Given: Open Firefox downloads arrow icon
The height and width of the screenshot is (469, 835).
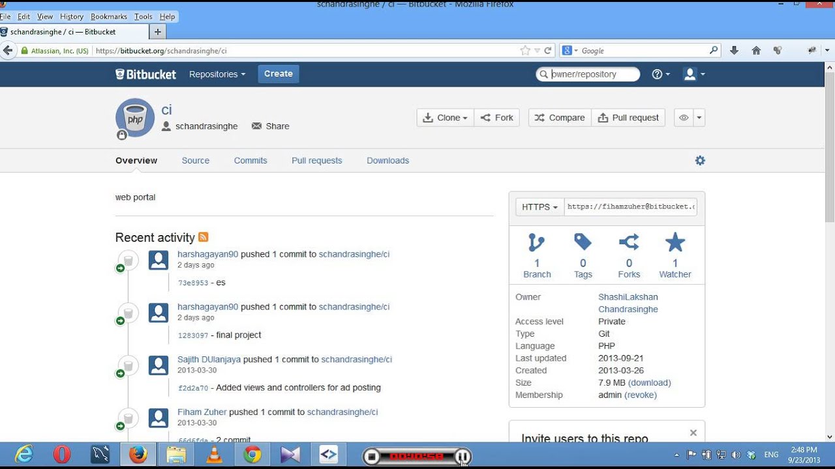Looking at the screenshot, I should 734,50.
